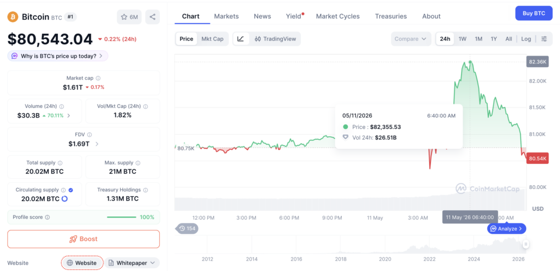Open the share options icon
This screenshot has width=560, height=271.
(x=153, y=17)
